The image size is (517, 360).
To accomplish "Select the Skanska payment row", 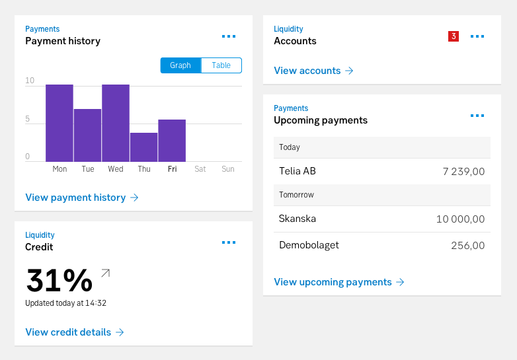I will (x=382, y=219).
